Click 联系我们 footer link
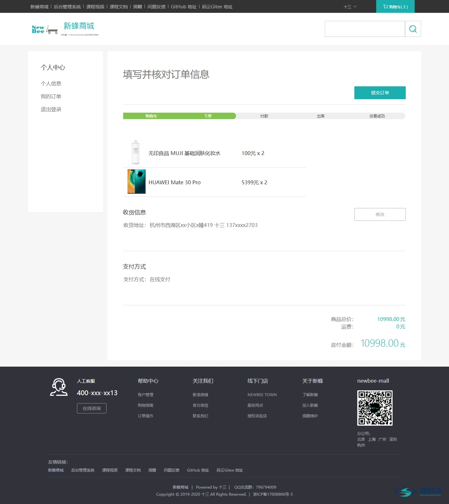449x504 pixels. tap(200, 416)
